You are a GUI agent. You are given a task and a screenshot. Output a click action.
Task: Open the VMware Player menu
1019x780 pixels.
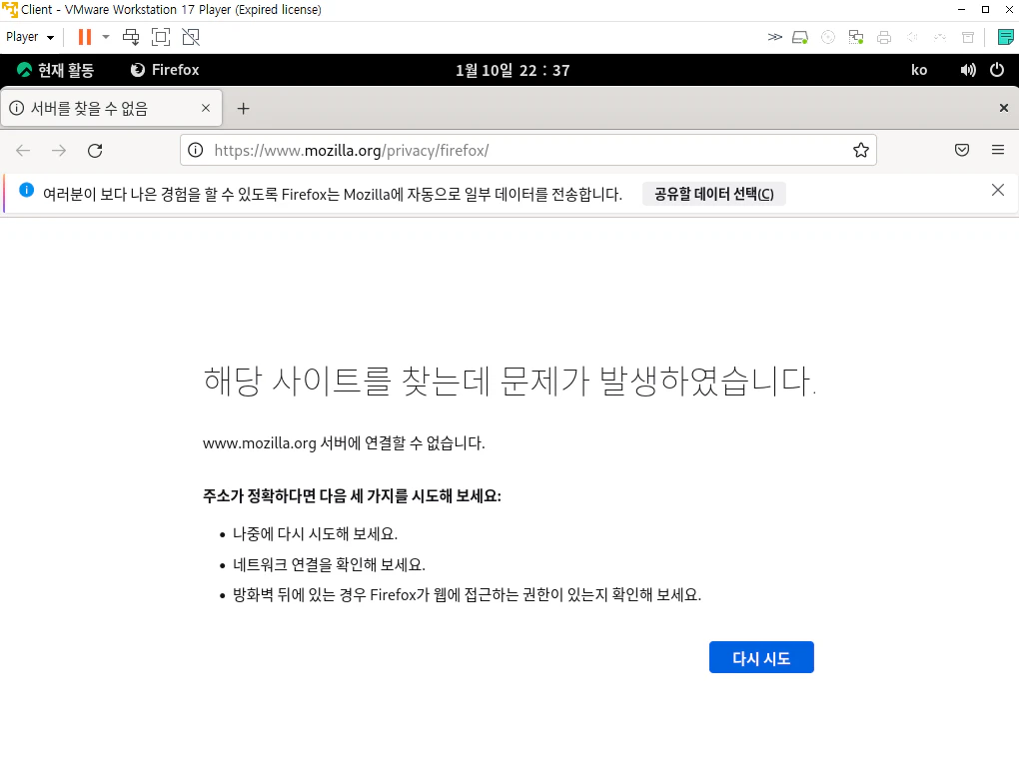(x=30, y=37)
